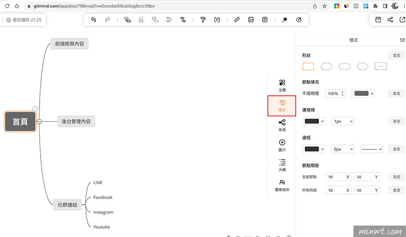Open the border line style dropdown
The image size is (406, 237).
[372, 149]
